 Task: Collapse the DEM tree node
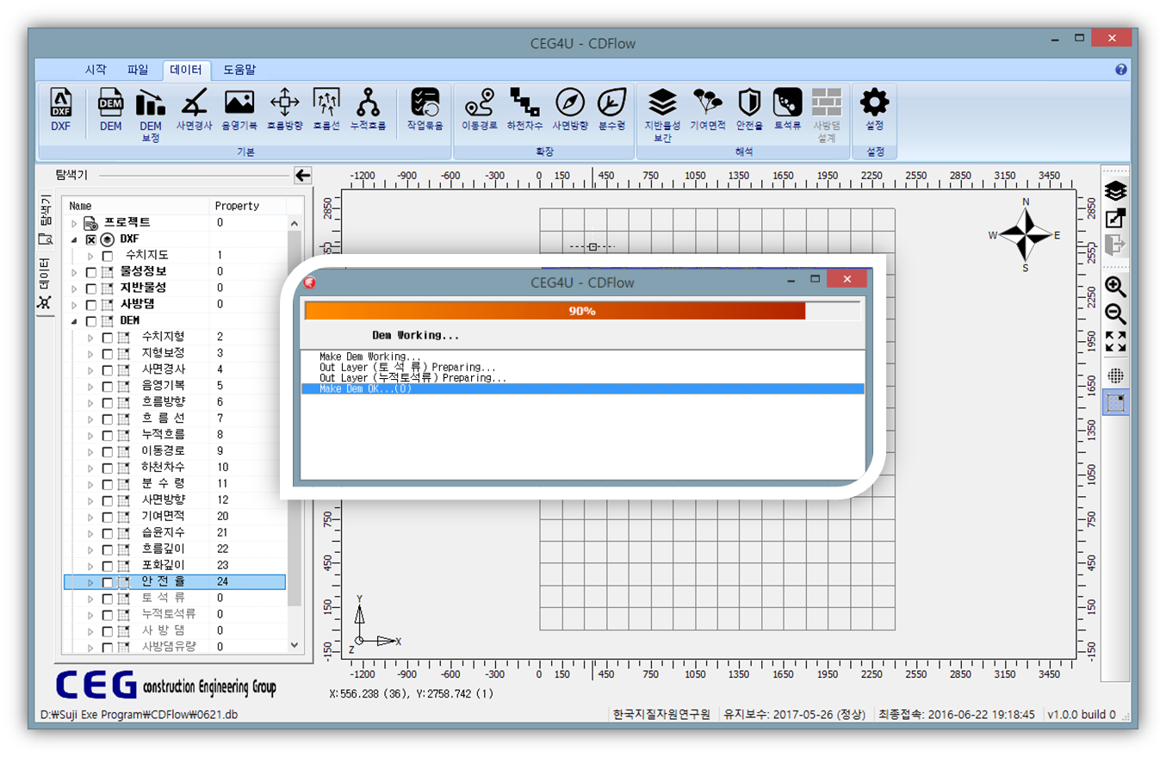point(74,321)
